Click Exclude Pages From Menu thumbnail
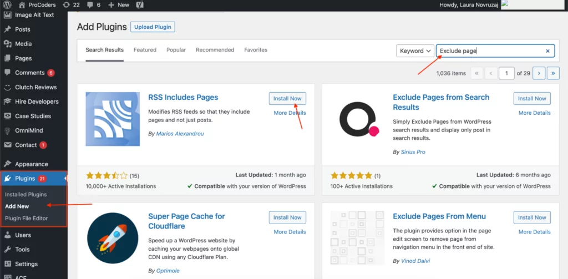 point(358,238)
